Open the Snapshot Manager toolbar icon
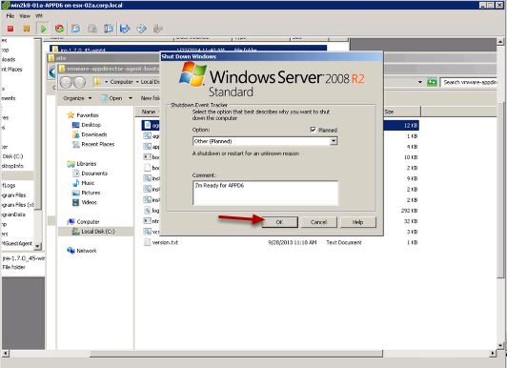The image size is (507, 368). click(109, 29)
